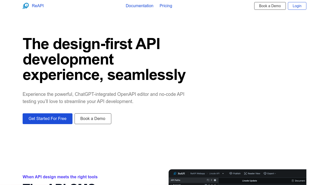Expand the Account tree item
The height and width of the screenshot is (185, 329).
pos(170,184)
